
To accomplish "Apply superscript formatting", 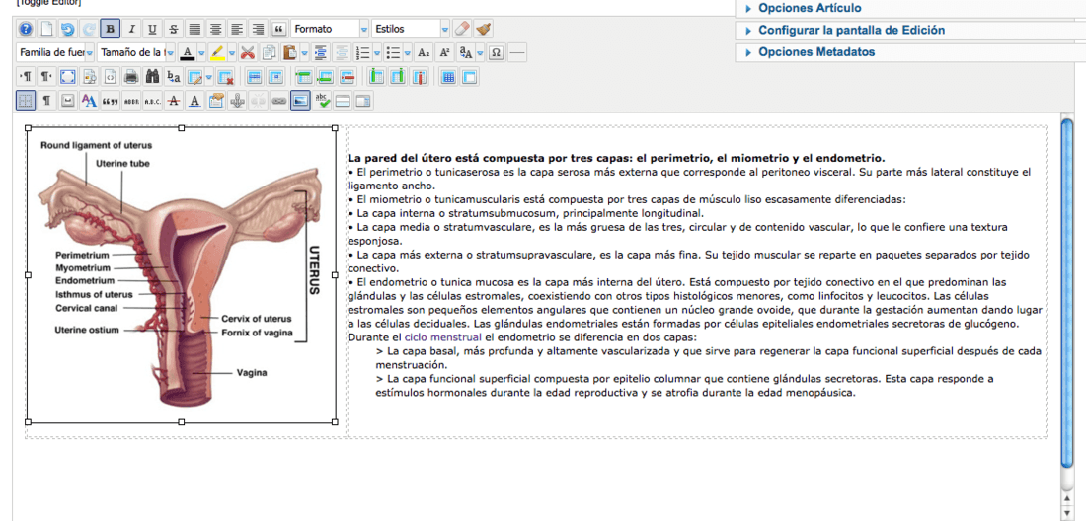I will pos(444,52).
